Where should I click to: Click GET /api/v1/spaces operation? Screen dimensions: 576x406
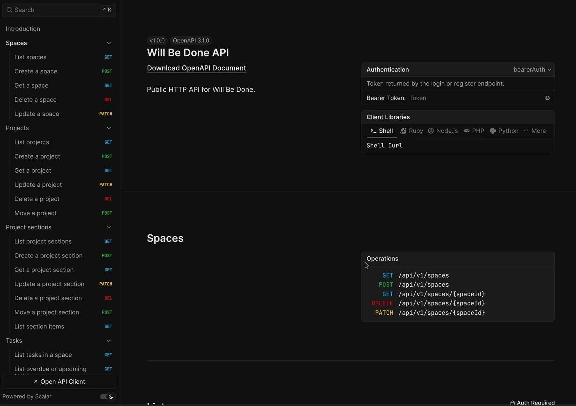pyautogui.click(x=415, y=275)
